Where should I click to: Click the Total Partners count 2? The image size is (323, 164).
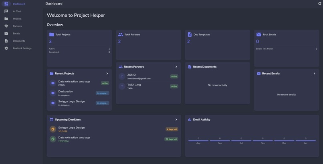pos(119,42)
